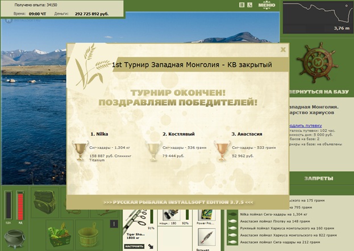Click the dark fish icon beside Nilka's catch
Viewport: 354px width, 251px height.
click(x=232, y=214)
